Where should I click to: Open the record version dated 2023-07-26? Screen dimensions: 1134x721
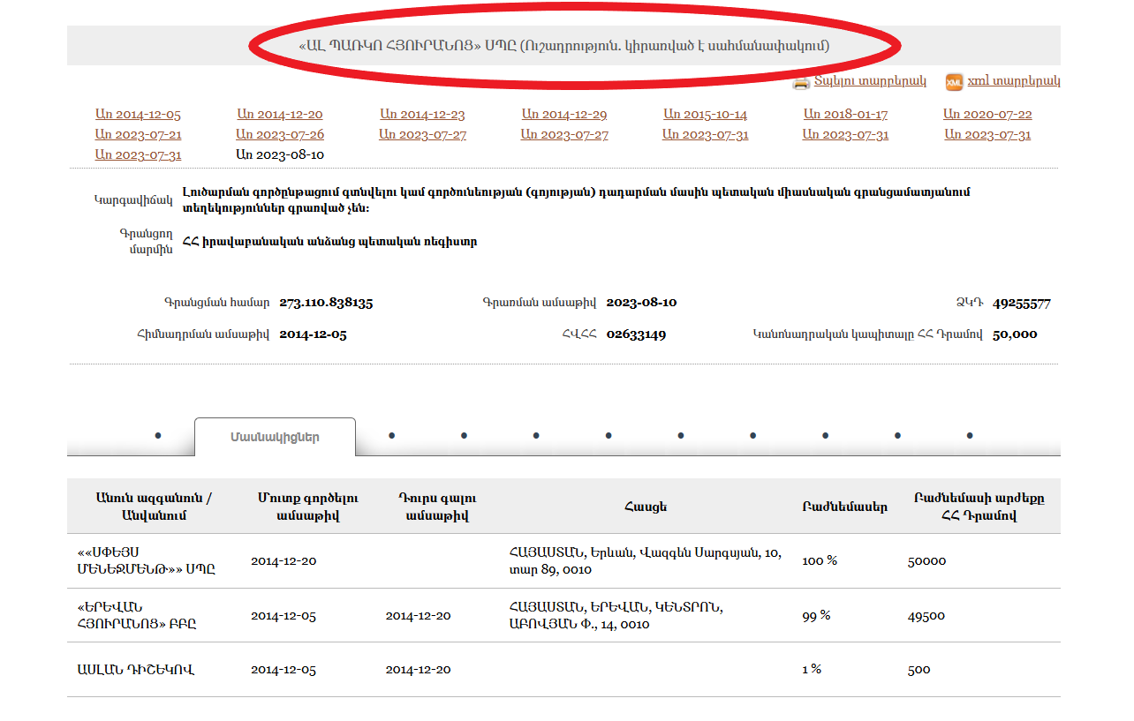280,135
